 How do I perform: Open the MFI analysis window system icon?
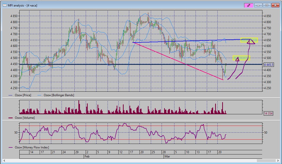pos(5,5)
